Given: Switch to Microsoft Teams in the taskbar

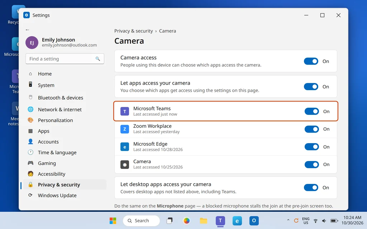Looking at the screenshot, I should [x=220, y=220].
